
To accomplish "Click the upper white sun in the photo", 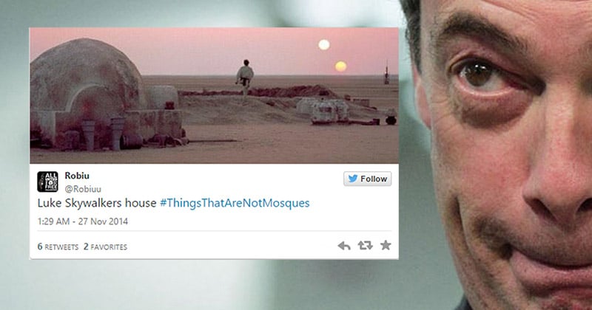I will pos(324,45).
